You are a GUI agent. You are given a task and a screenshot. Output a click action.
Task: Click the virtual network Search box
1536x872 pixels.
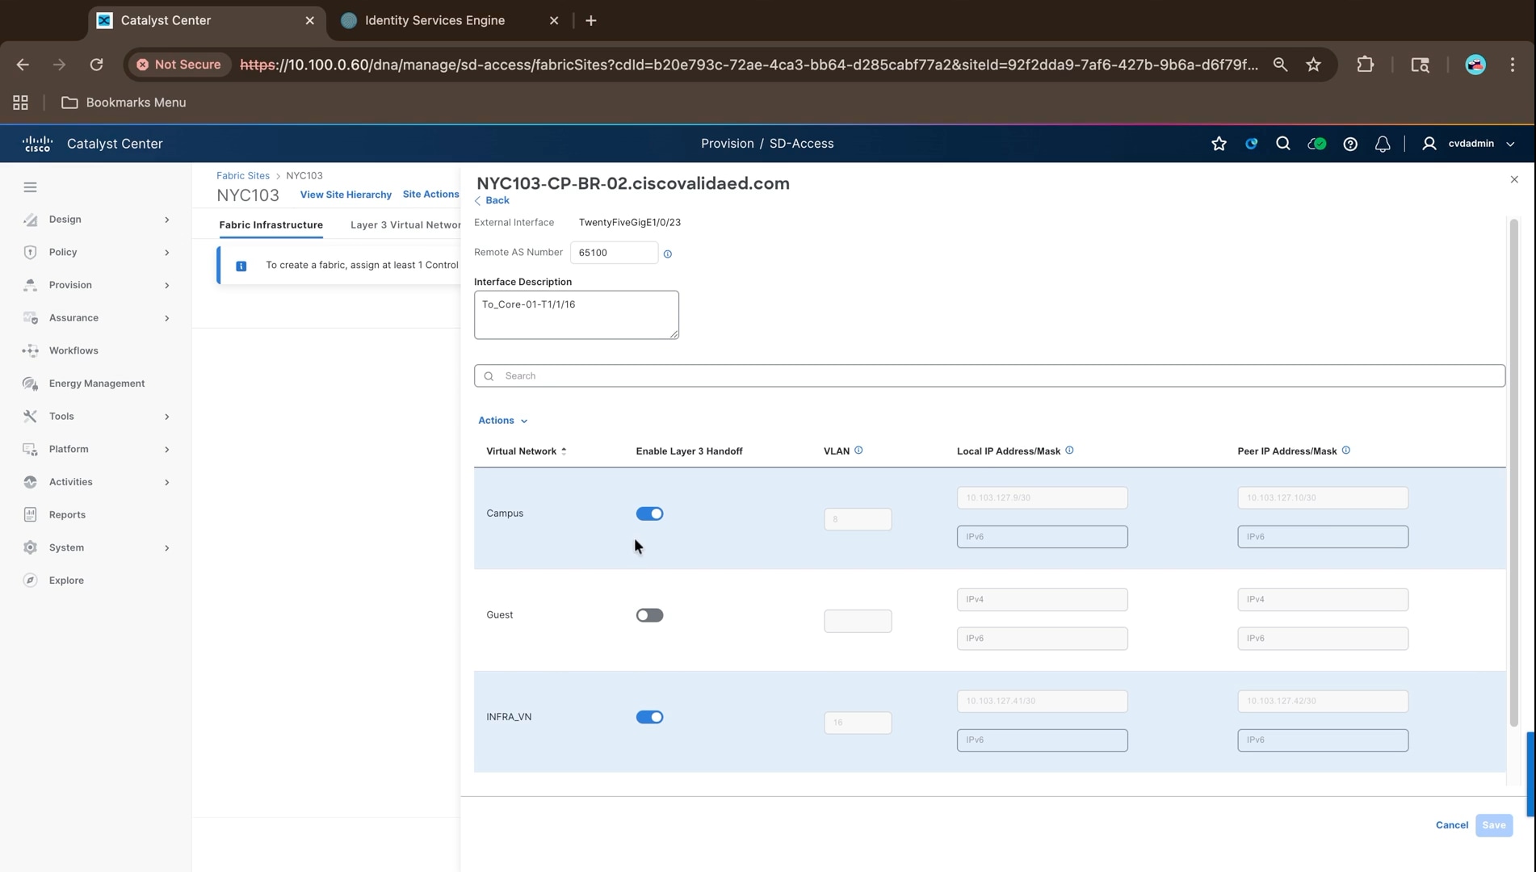pyautogui.click(x=989, y=376)
